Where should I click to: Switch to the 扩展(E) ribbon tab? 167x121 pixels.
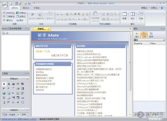[x=37, y=8]
